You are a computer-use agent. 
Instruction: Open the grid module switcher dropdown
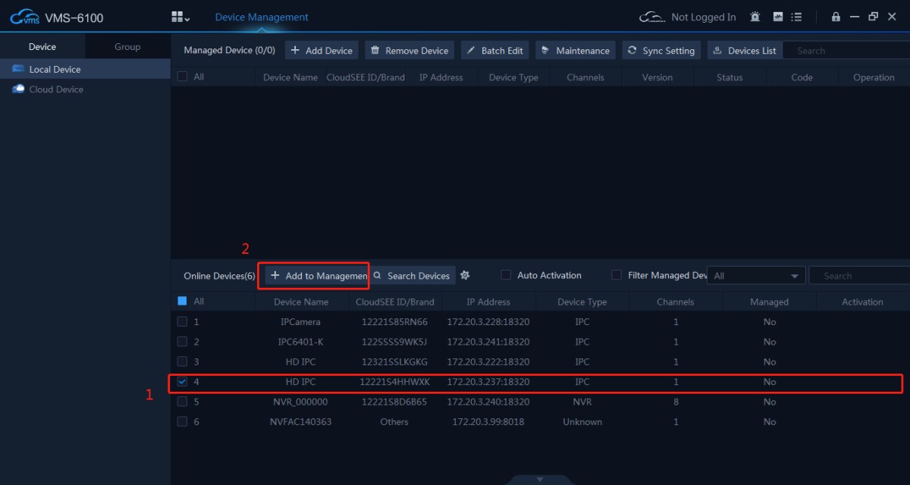pyautogui.click(x=180, y=17)
